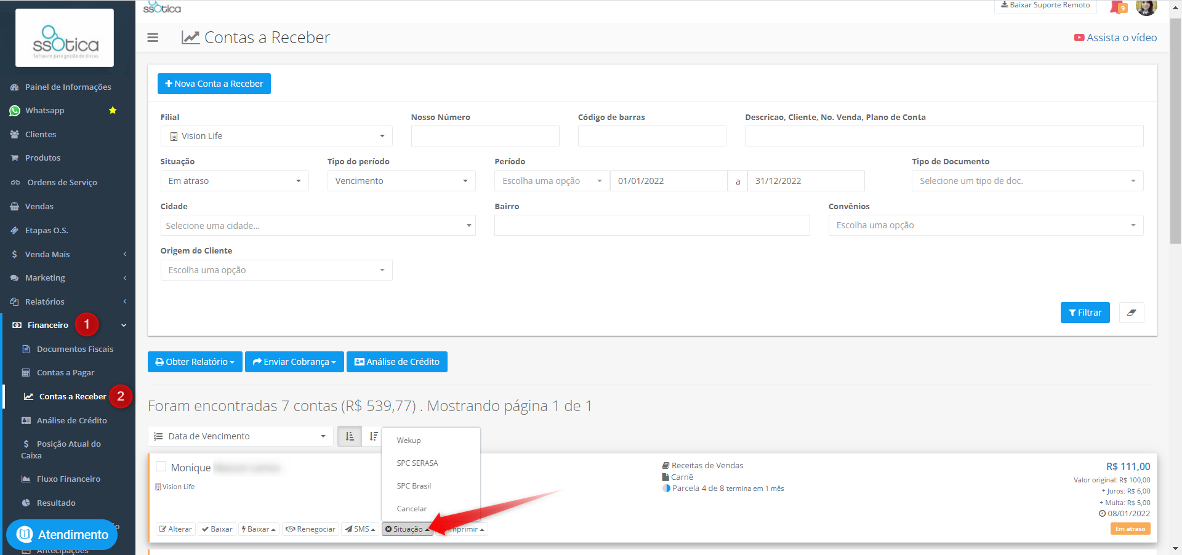
Task: Open the notification bell
Action: point(1118,7)
